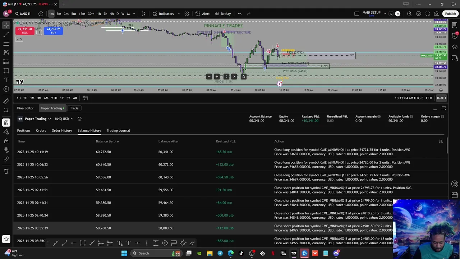Open the calendar icon in right sidebar

click(455, 195)
